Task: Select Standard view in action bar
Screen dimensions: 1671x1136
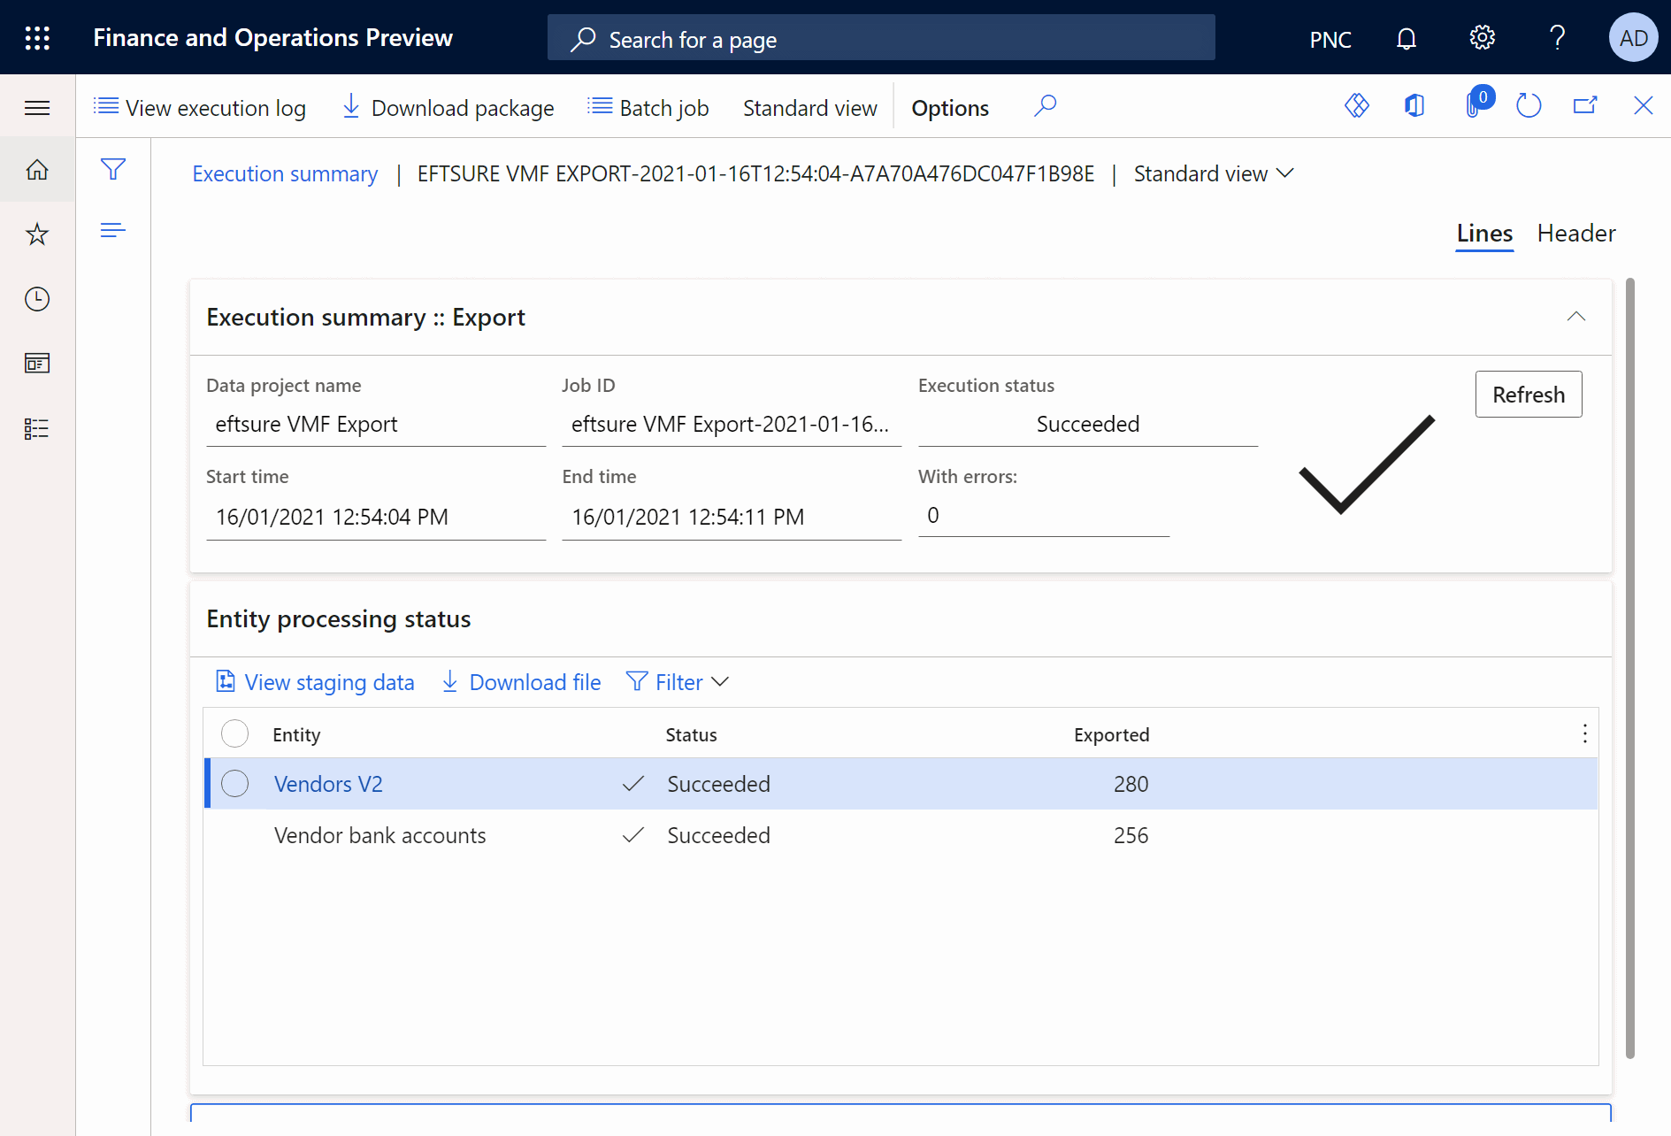Action: click(810, 108)
